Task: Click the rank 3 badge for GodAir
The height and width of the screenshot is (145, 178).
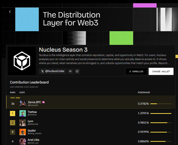Action: pyautogui.click(x=13, y=132)
